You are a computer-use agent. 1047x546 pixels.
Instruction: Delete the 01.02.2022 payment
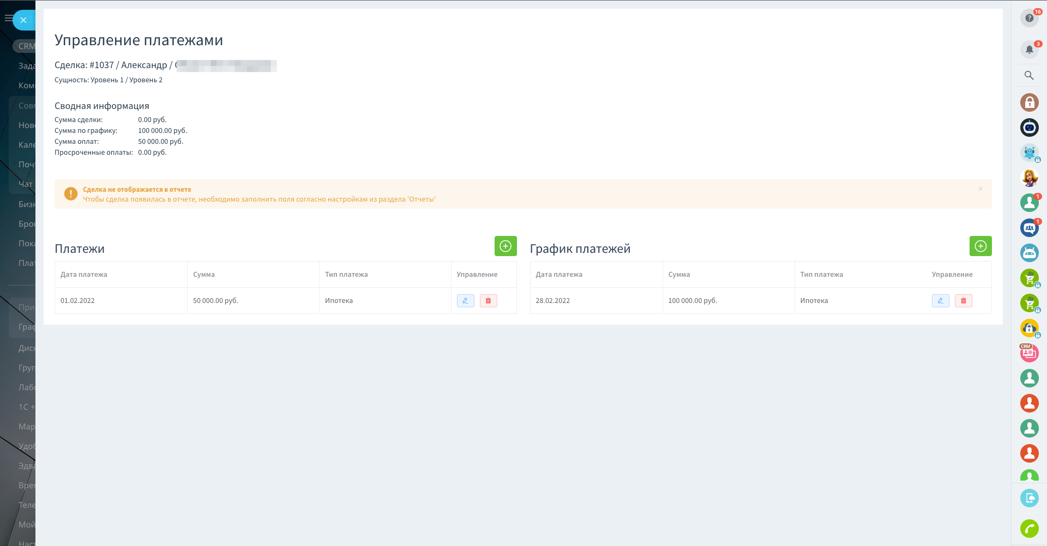489,301
